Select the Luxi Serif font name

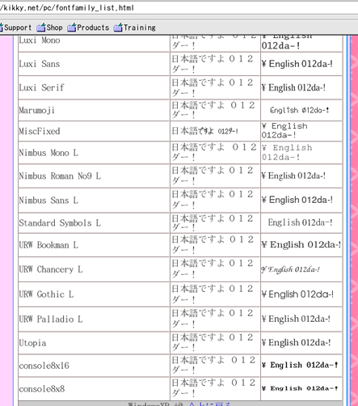(x=41, y=87)
